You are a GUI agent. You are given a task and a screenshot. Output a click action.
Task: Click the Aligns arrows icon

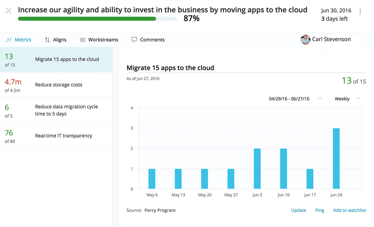47,40
